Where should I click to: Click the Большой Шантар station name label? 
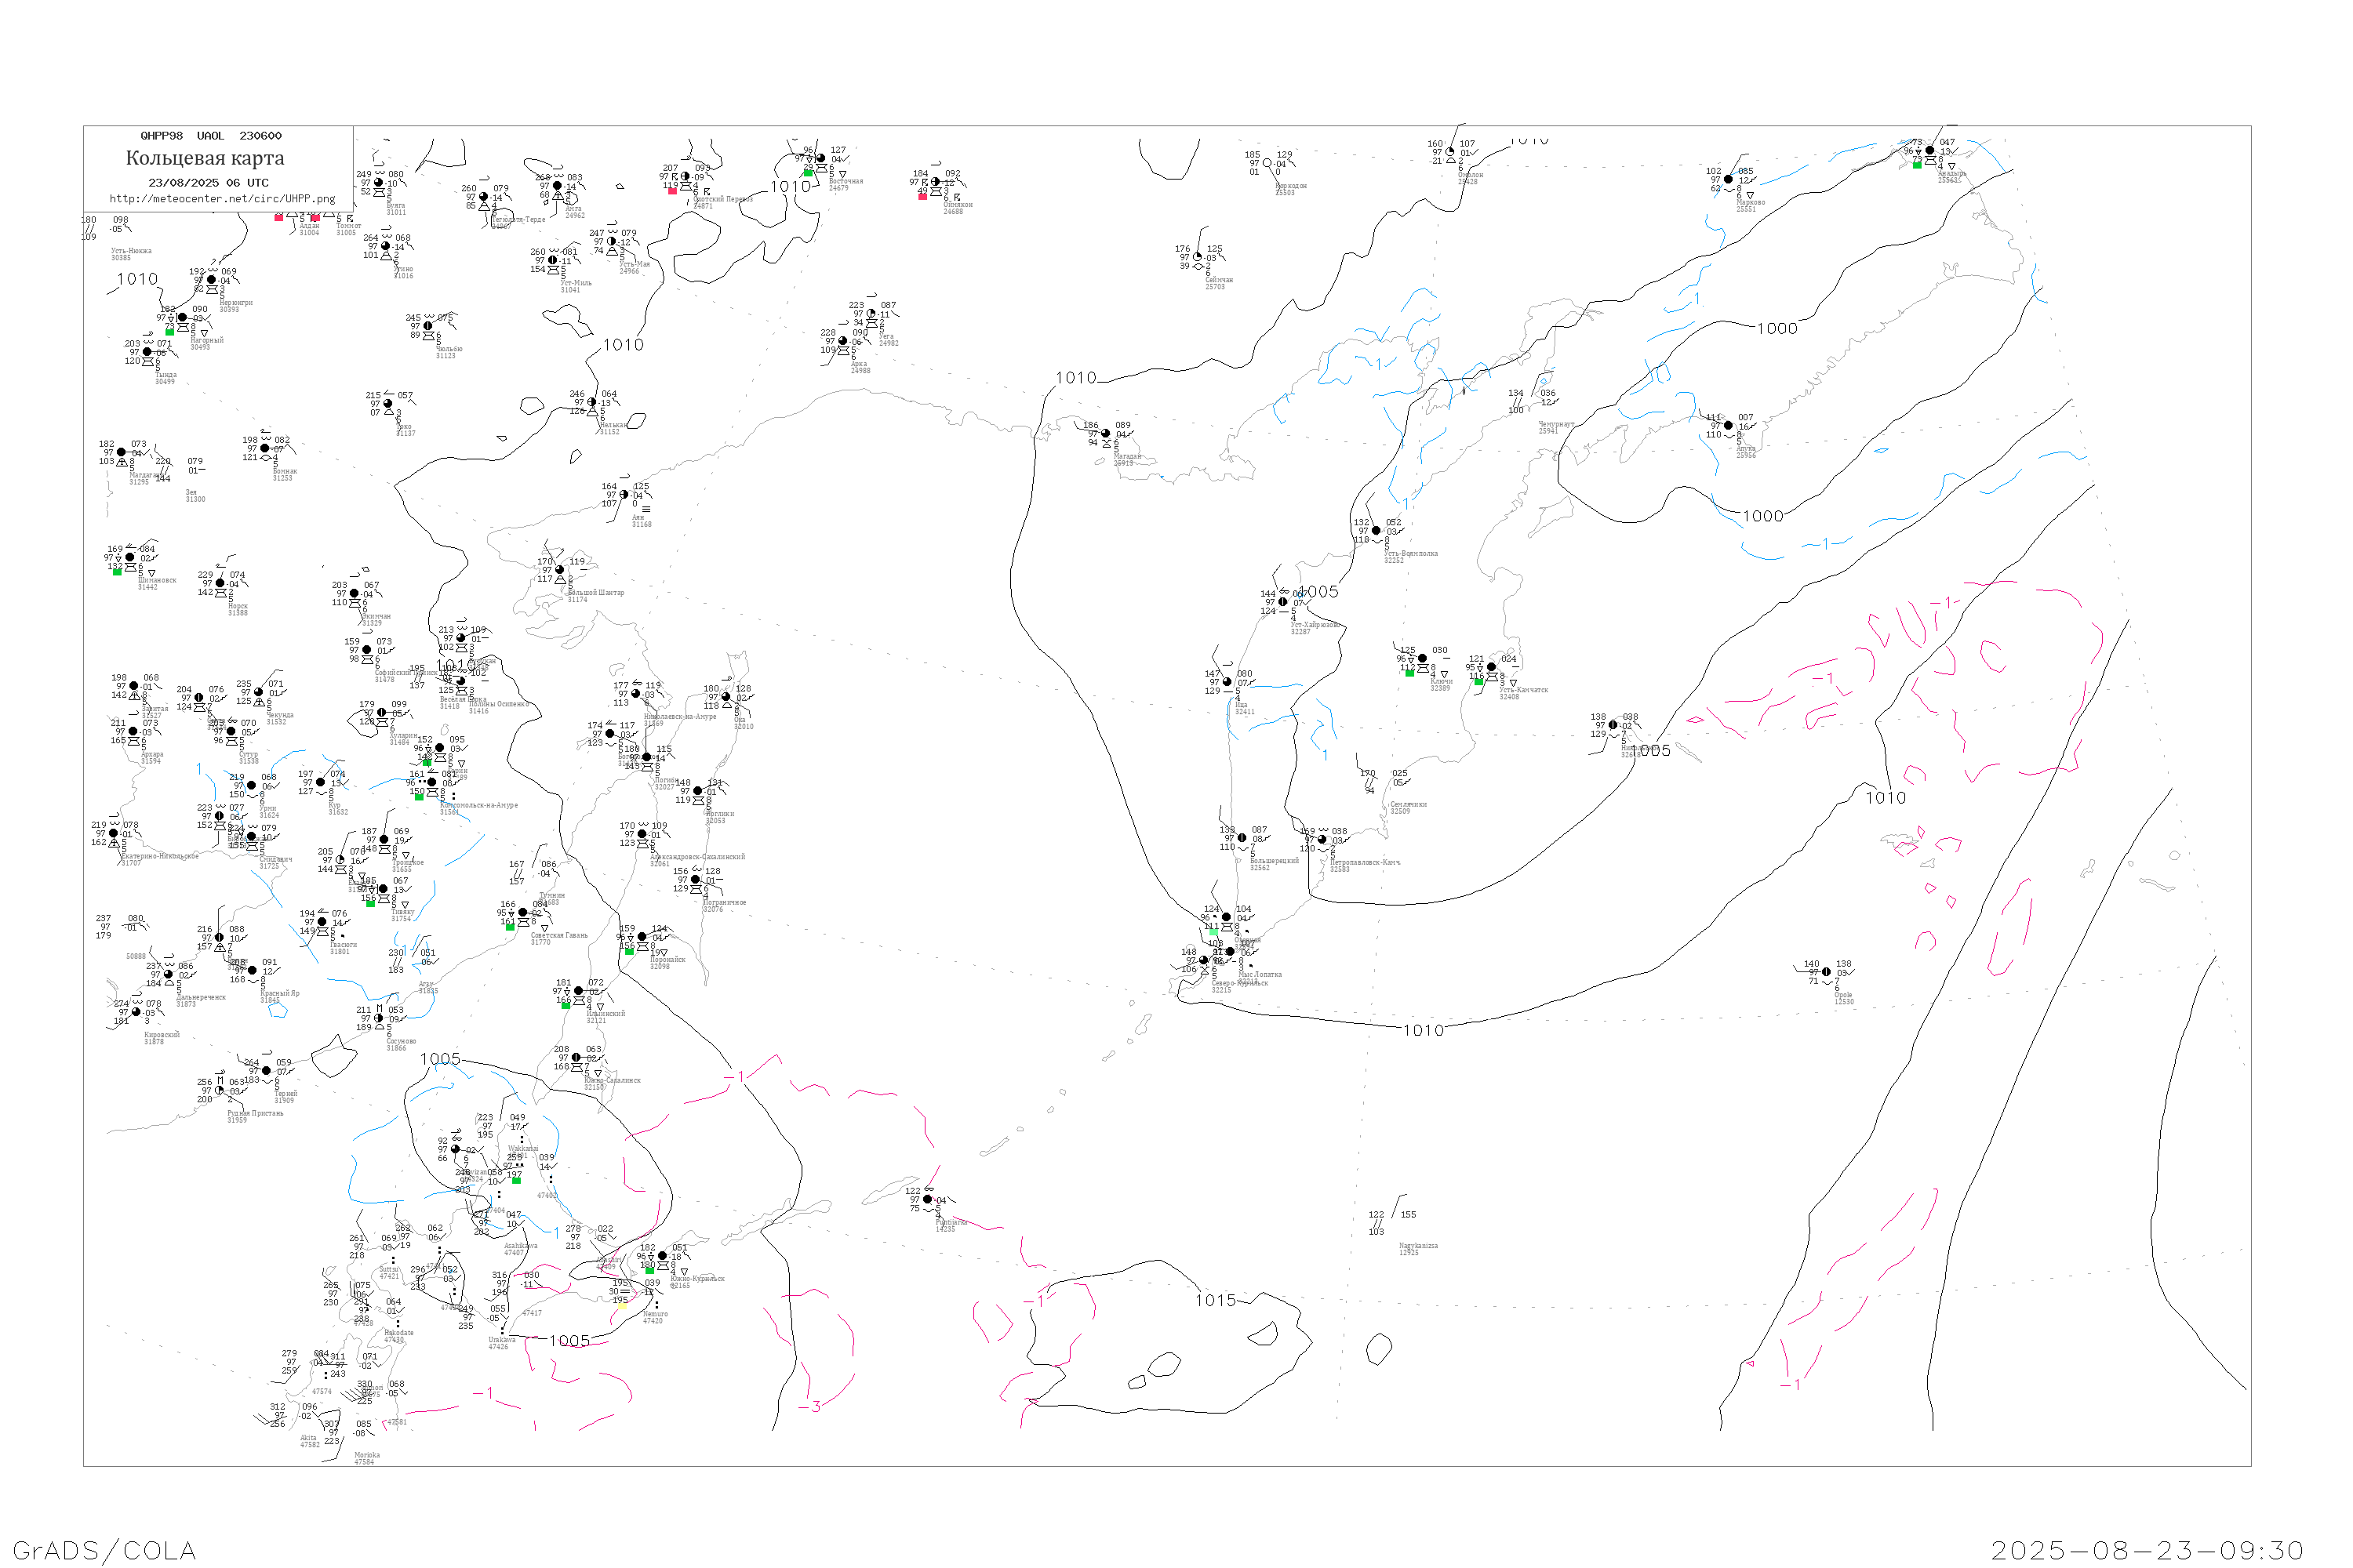[596, 592]
